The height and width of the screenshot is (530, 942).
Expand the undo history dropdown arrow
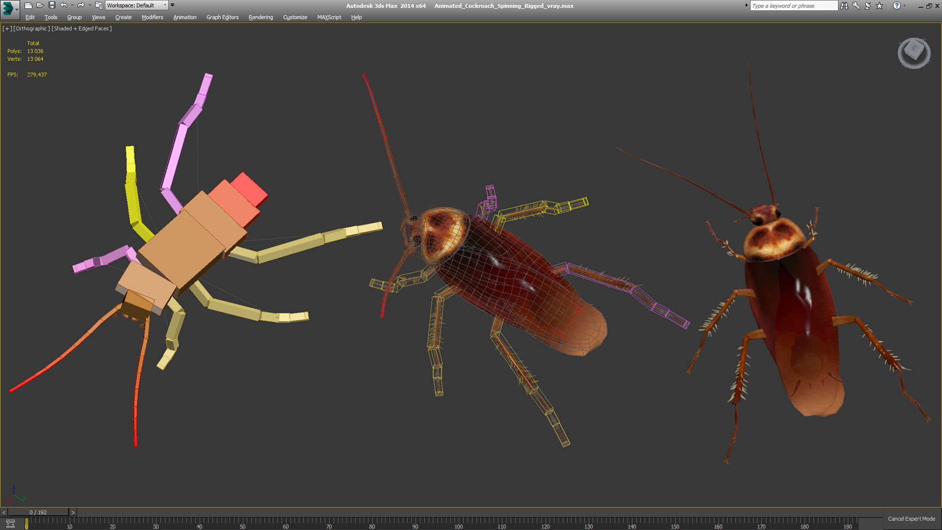(72, 5)
